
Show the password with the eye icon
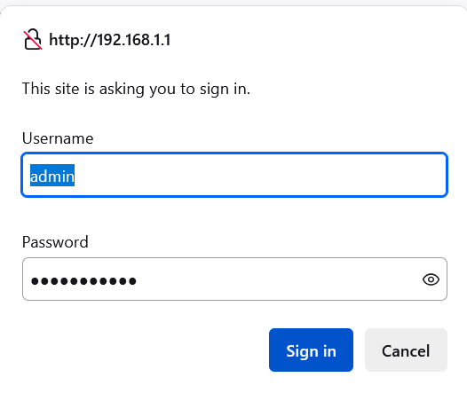pos(431,279)
